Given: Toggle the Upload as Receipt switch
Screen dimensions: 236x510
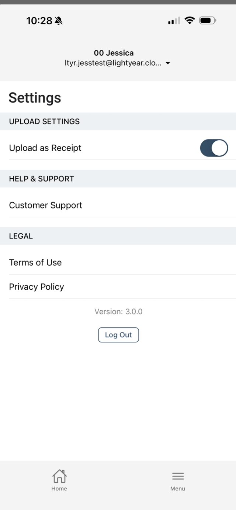Looking at the screenshot, I should pyautogui.click(x=214, y=148).
